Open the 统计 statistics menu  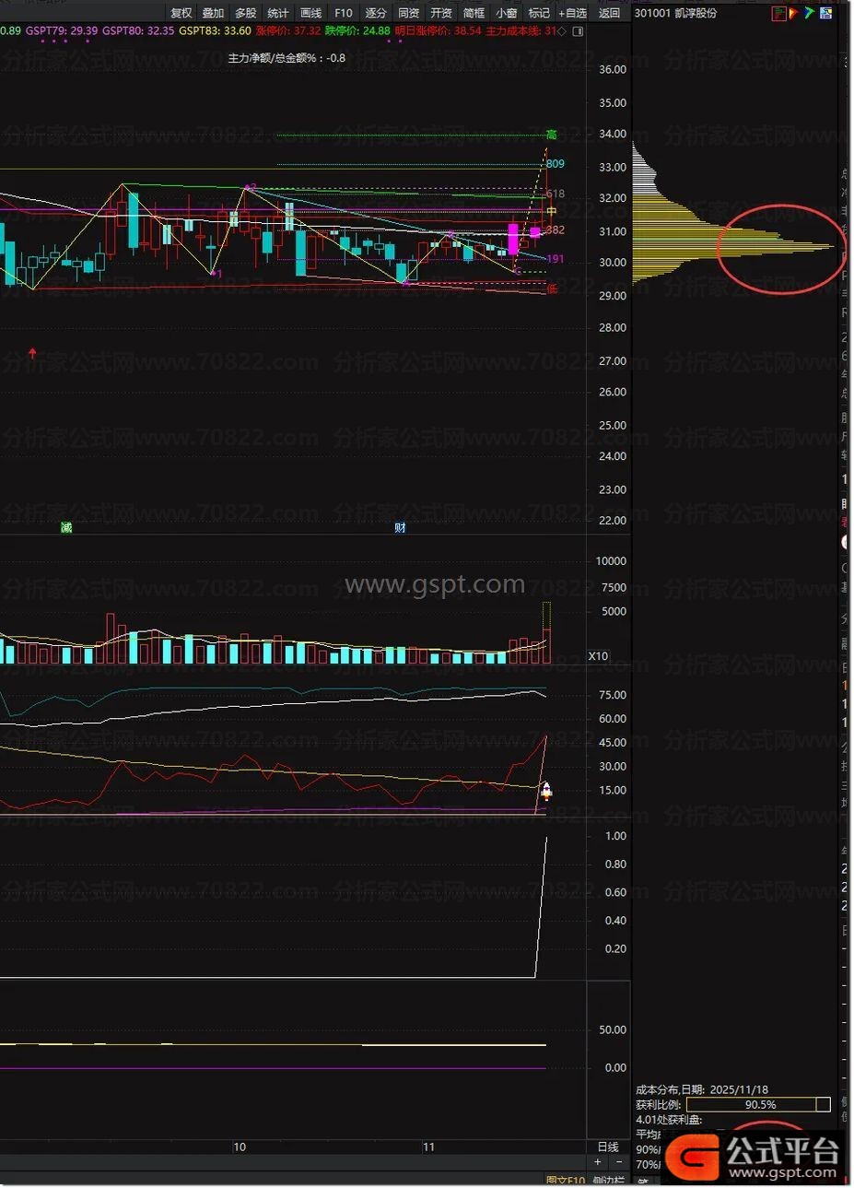[x=277, y=13]
